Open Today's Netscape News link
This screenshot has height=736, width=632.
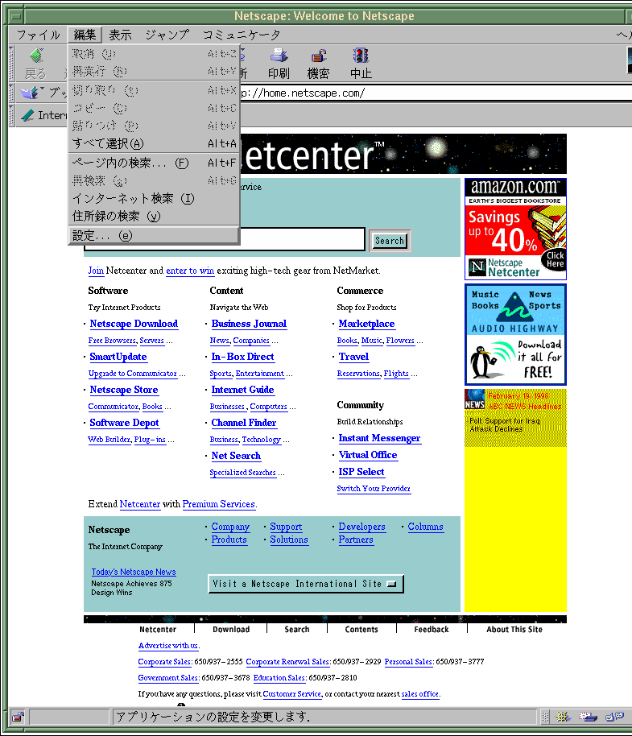(134, 572)
